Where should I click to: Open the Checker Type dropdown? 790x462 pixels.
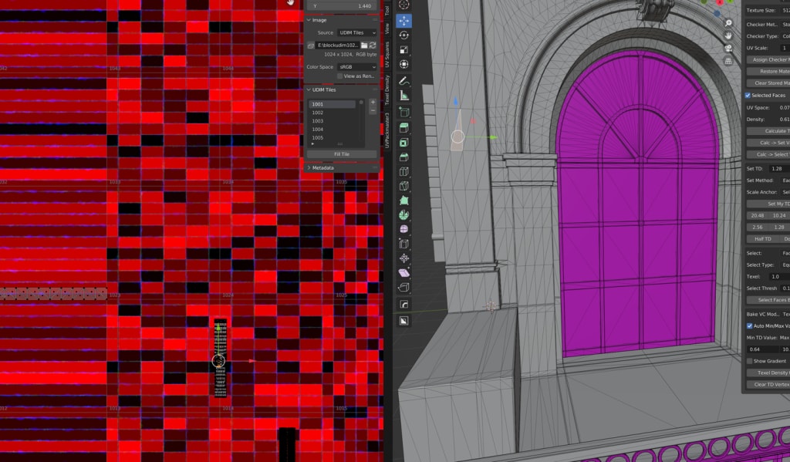coord(786,36)
